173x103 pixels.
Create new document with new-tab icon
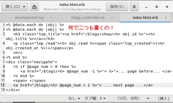tap(34, 7)
